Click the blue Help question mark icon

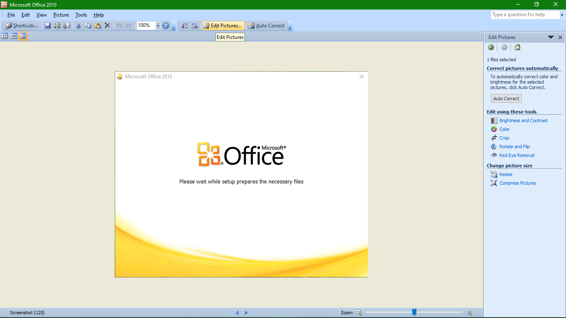(166, 26)
